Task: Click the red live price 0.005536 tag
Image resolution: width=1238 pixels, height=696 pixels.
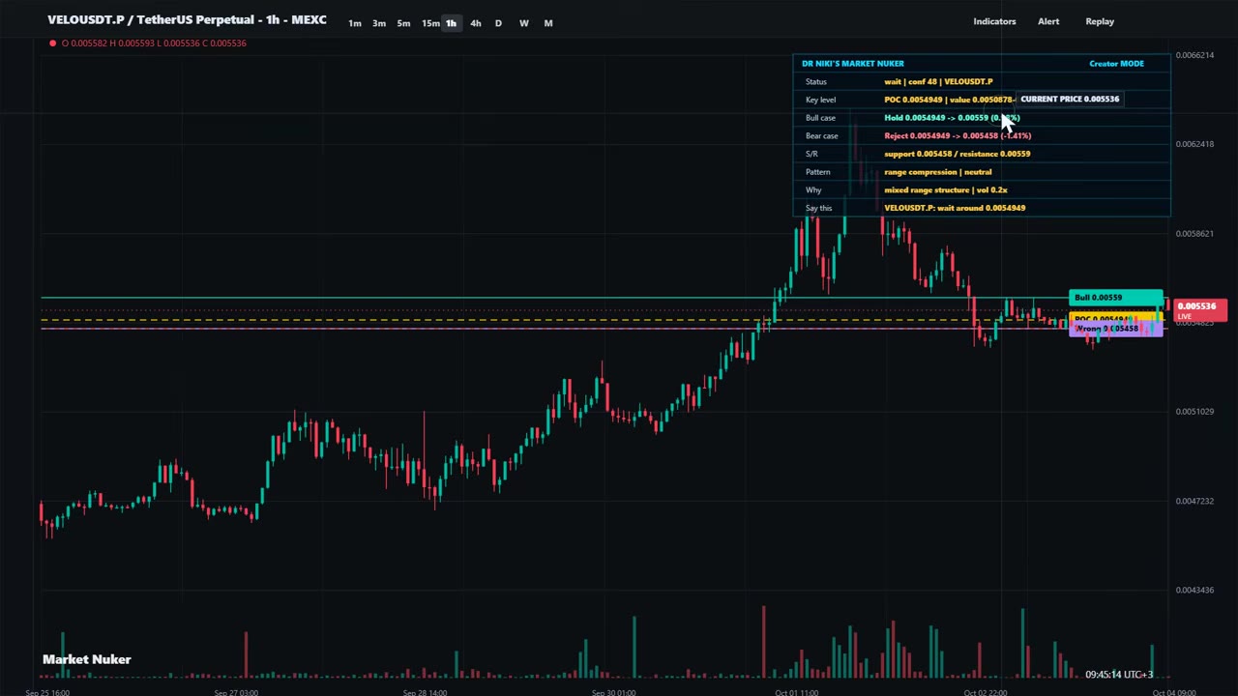Action: pyautogui.click(x=1197, y=309)
